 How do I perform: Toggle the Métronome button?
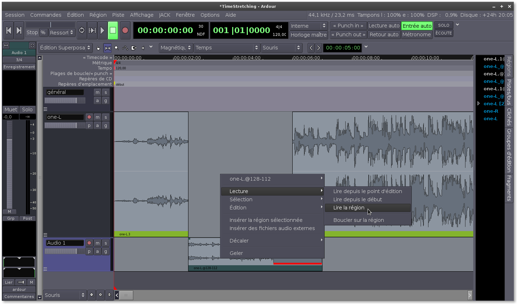(416, 34)
